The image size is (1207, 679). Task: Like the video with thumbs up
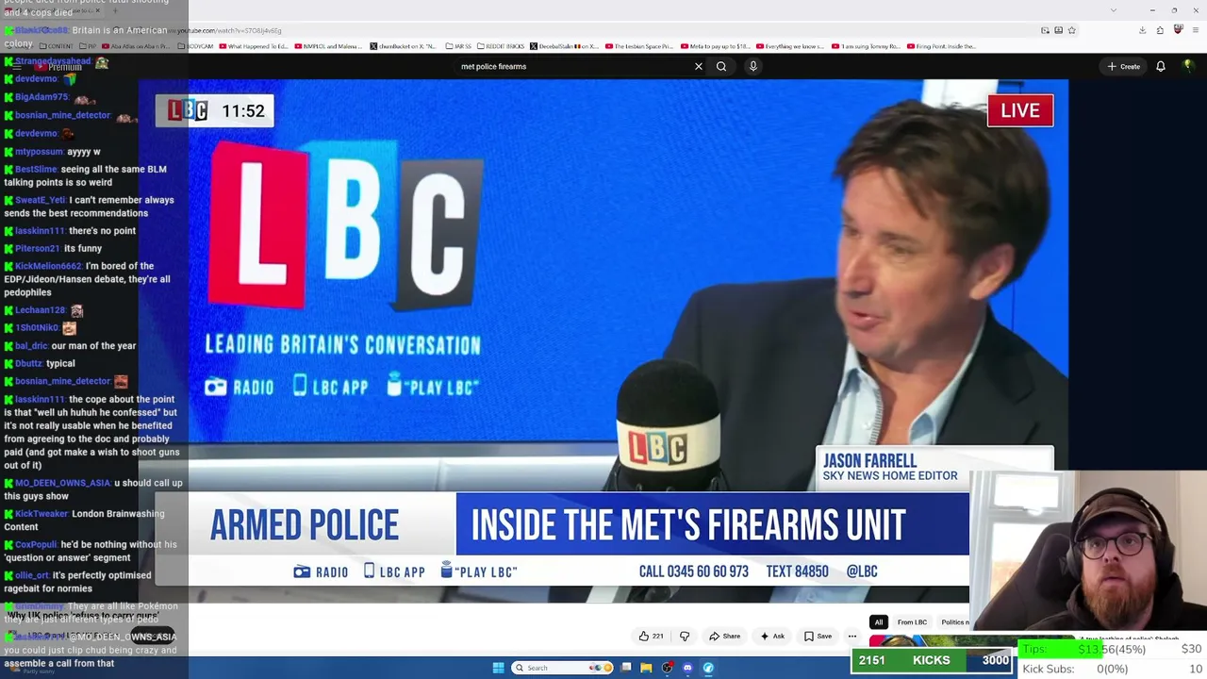tap(651, 637)
